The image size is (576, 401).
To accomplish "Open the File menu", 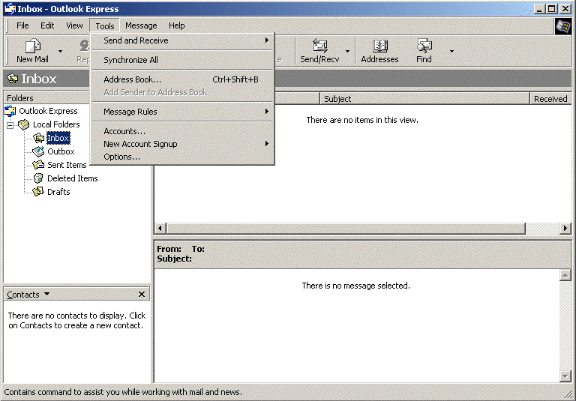I will [x=22, y=25].
